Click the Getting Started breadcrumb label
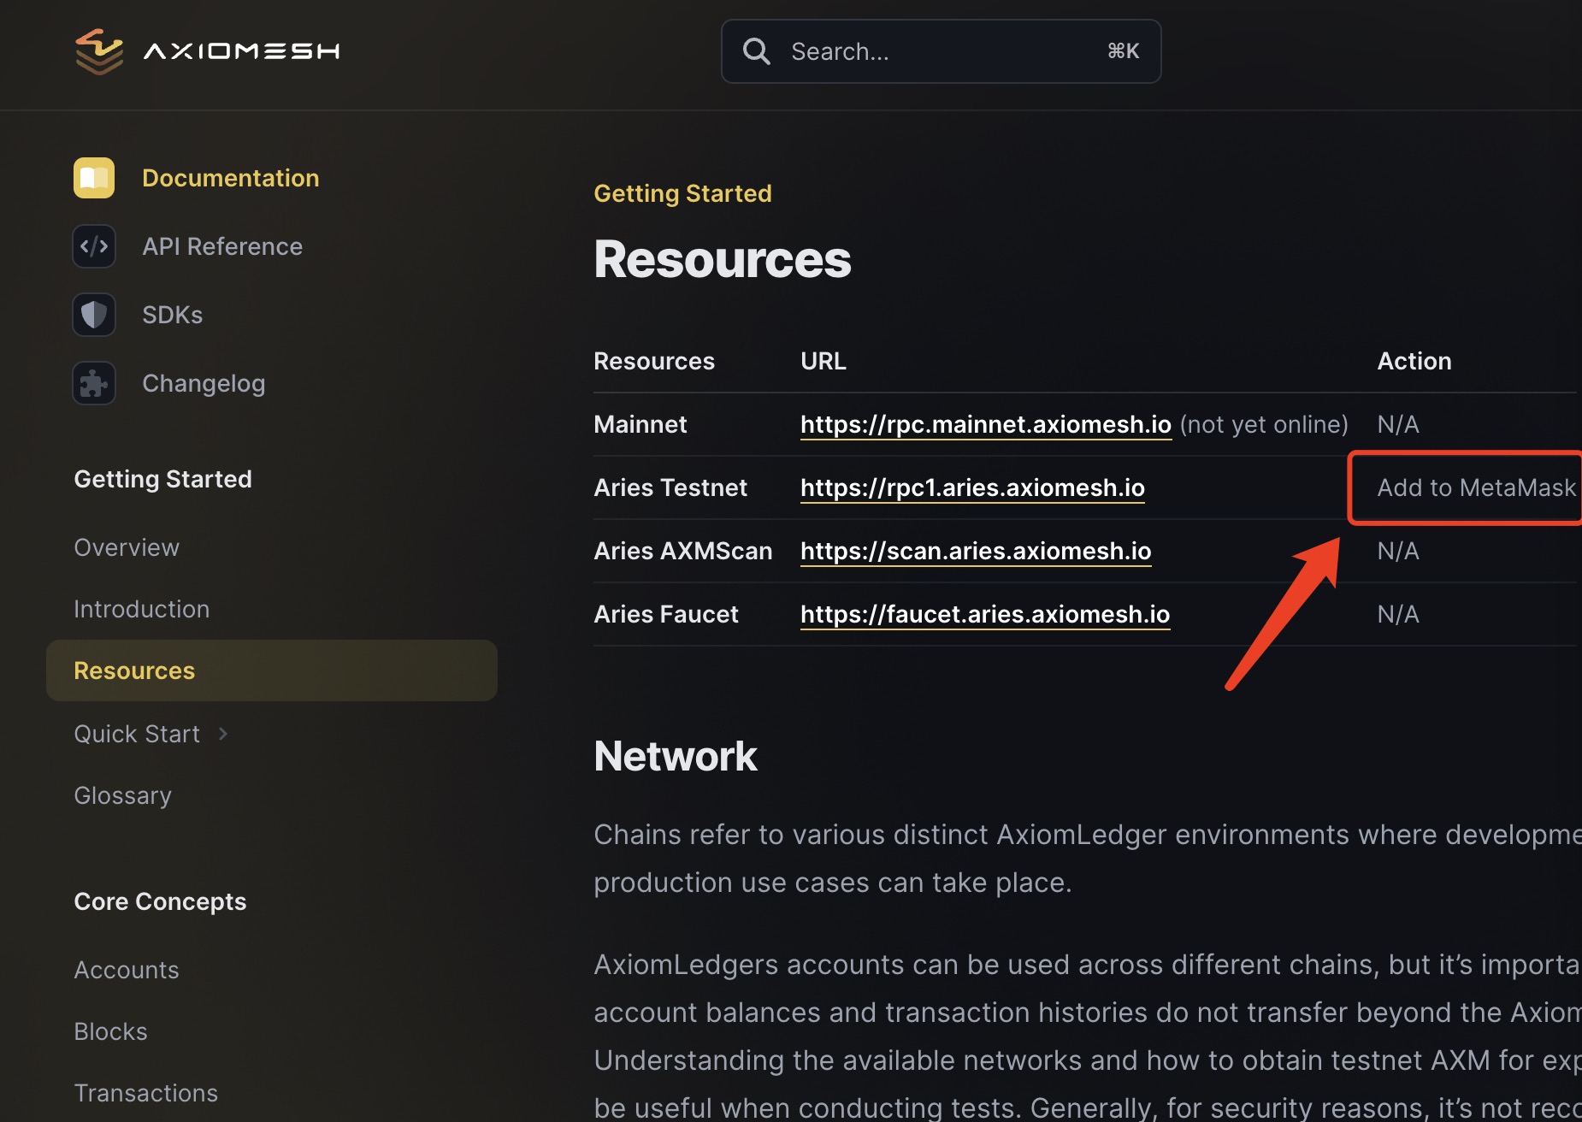The height and width of the screenshot is (1122, 1582). 682,193
